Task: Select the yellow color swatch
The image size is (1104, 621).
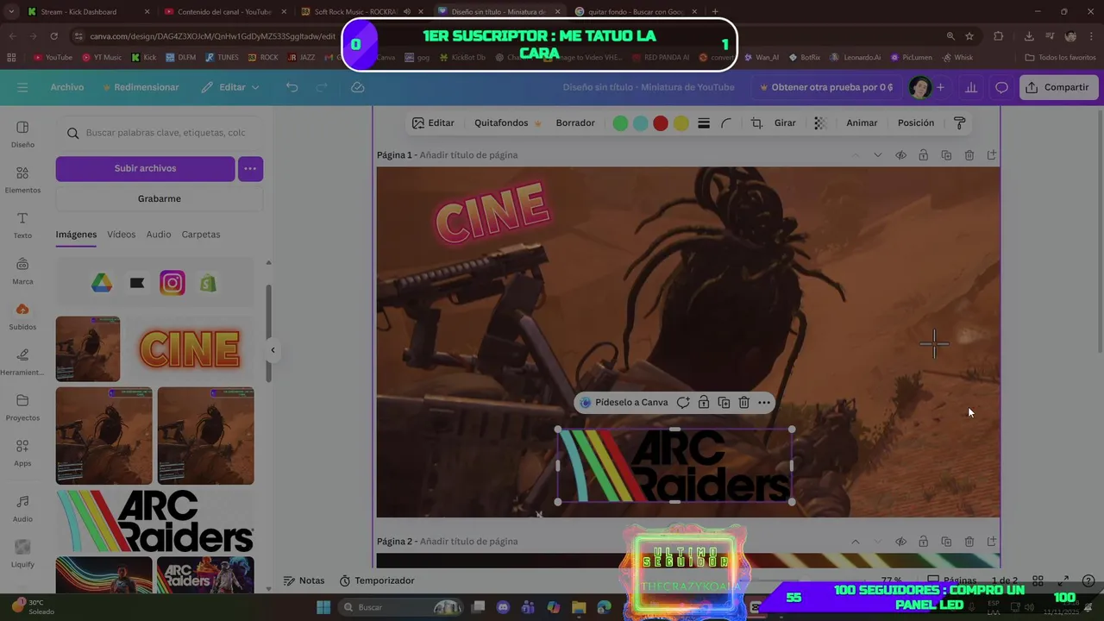Action: pyautogui.click(x=681, y=123)
